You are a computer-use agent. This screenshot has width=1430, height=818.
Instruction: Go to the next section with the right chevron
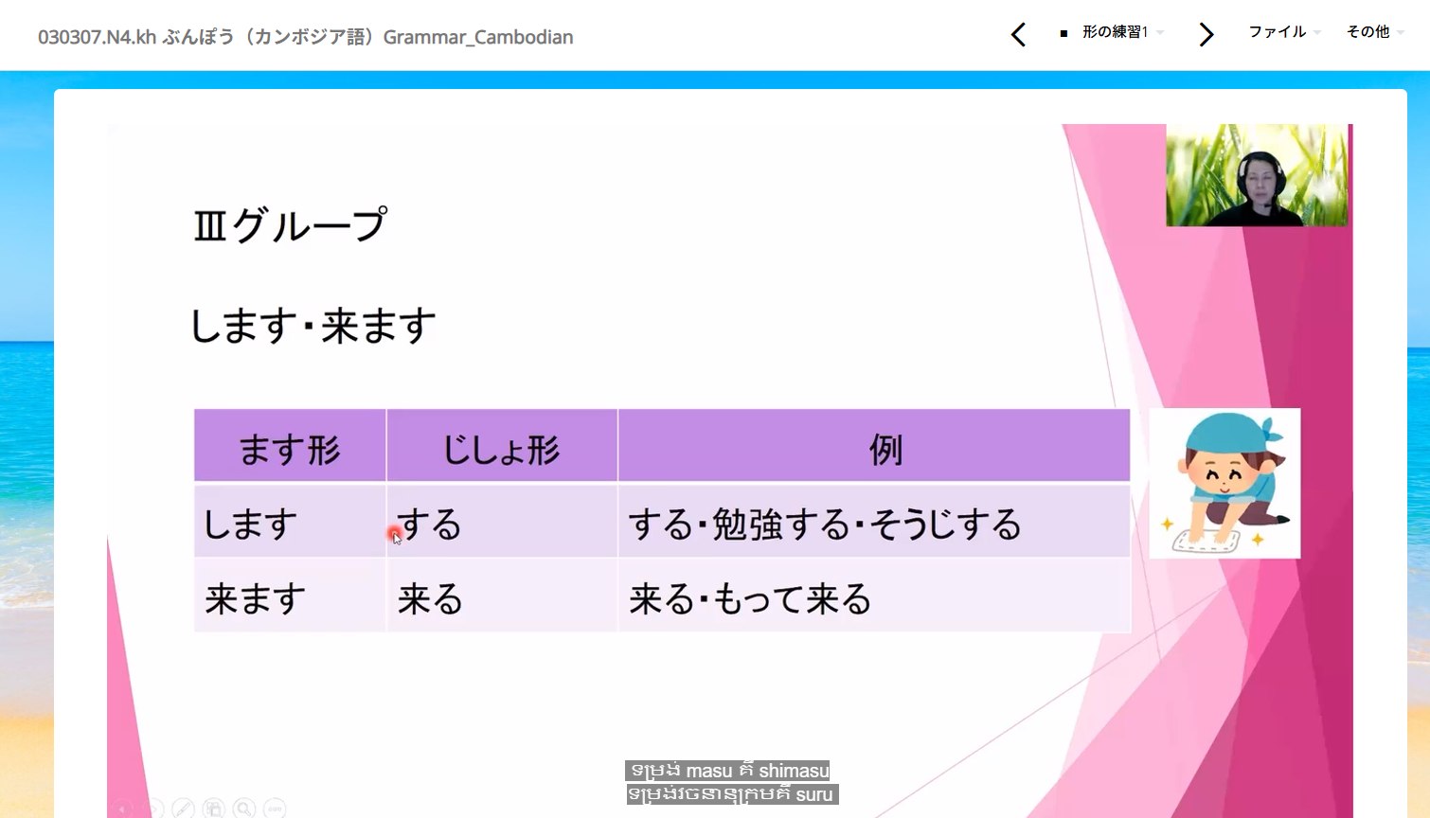pyautogui.click(x=1206, y=35)
